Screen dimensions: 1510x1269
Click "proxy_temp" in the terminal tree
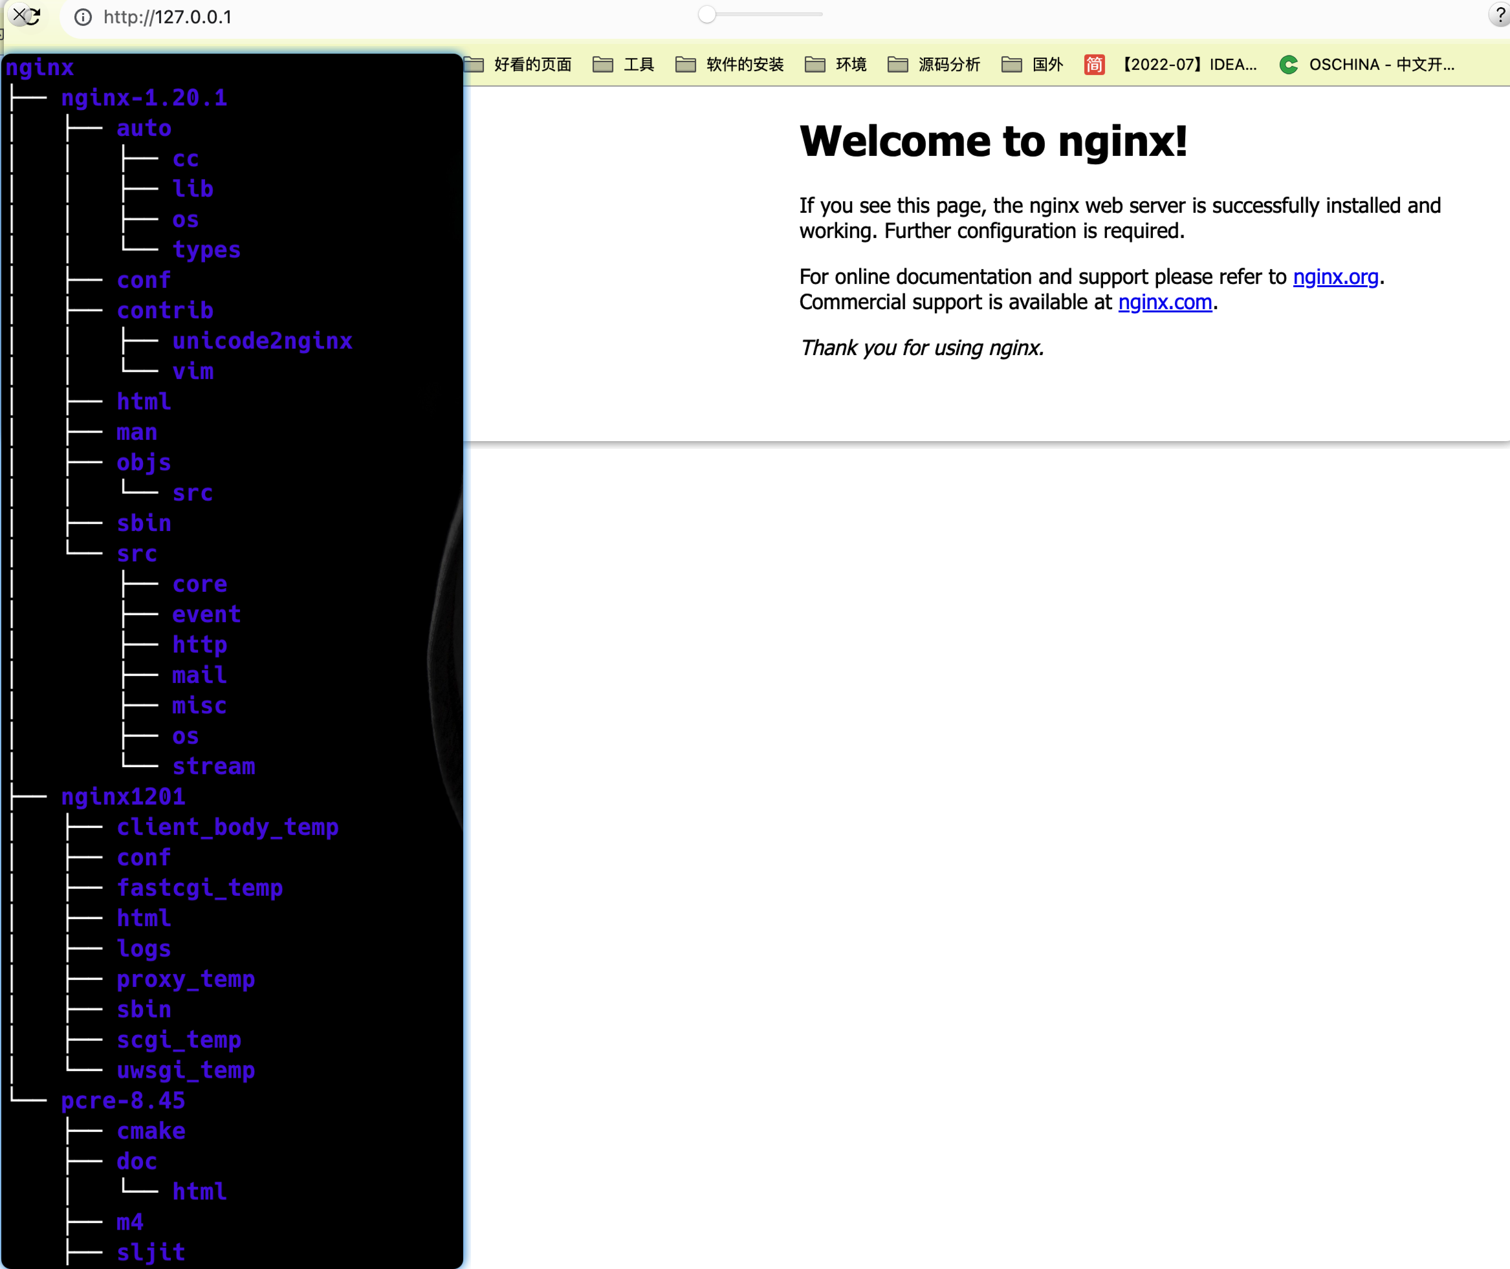click(x=186, y=979)
